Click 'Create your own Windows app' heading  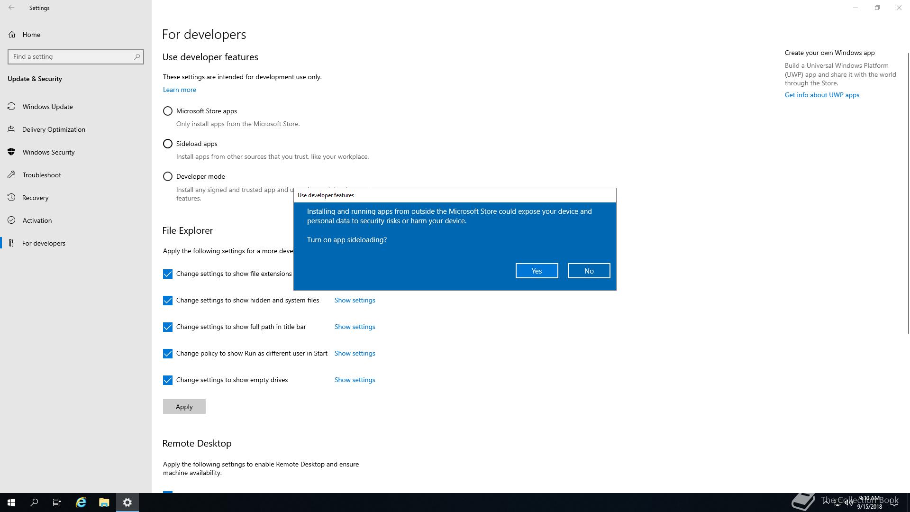click(829, 53)
